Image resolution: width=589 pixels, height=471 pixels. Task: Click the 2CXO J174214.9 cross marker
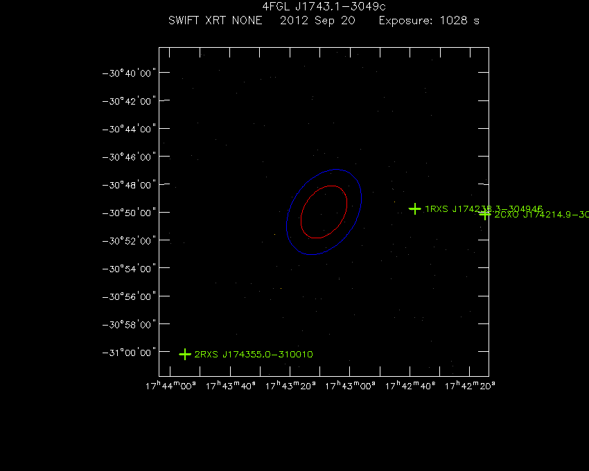point(485,215)
